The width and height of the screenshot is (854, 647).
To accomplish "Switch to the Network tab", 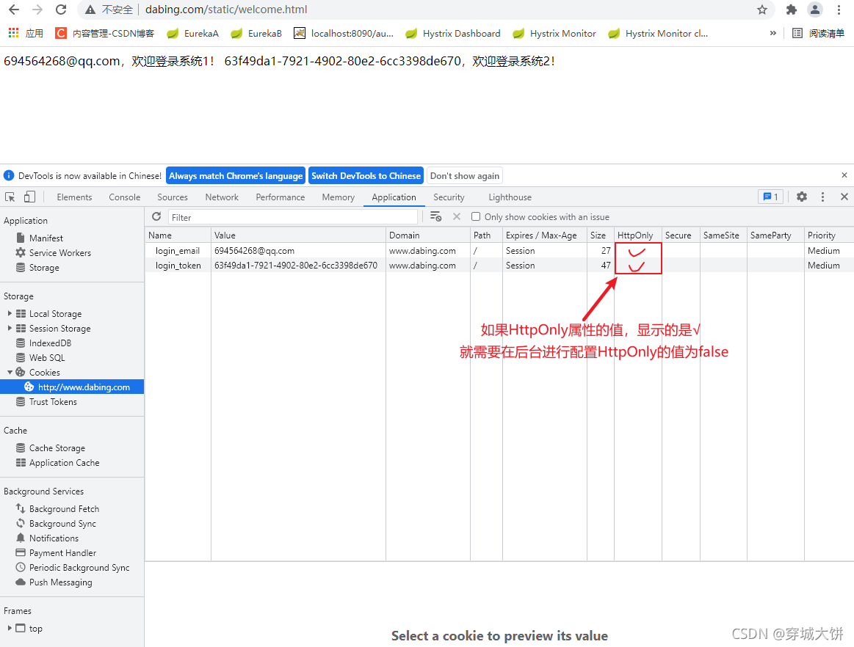I will [222, 197].
